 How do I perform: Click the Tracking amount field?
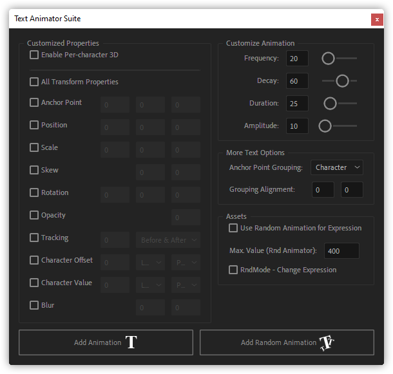click(x=115, y=240)
